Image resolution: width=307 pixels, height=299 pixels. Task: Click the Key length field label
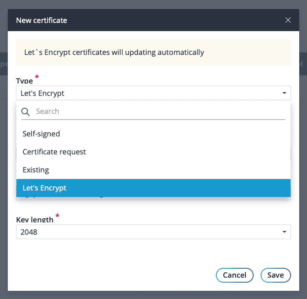click(x=34, y=220)
